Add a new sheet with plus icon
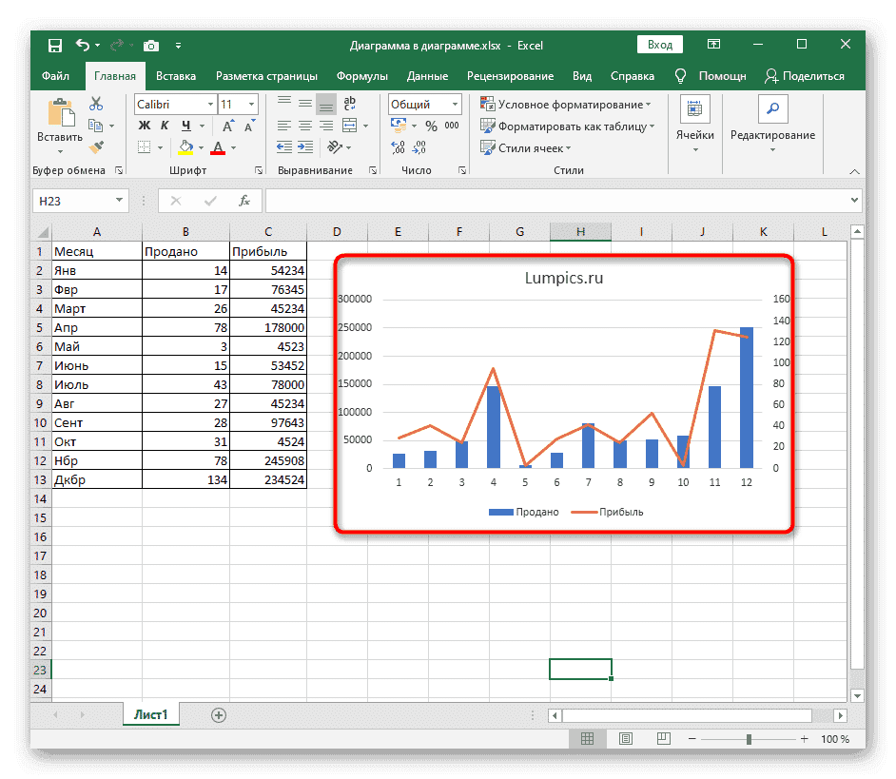 [219, 714]
